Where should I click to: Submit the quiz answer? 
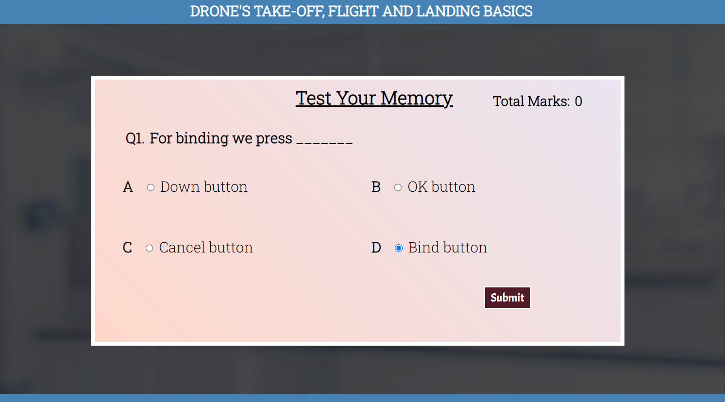(507, 298)
